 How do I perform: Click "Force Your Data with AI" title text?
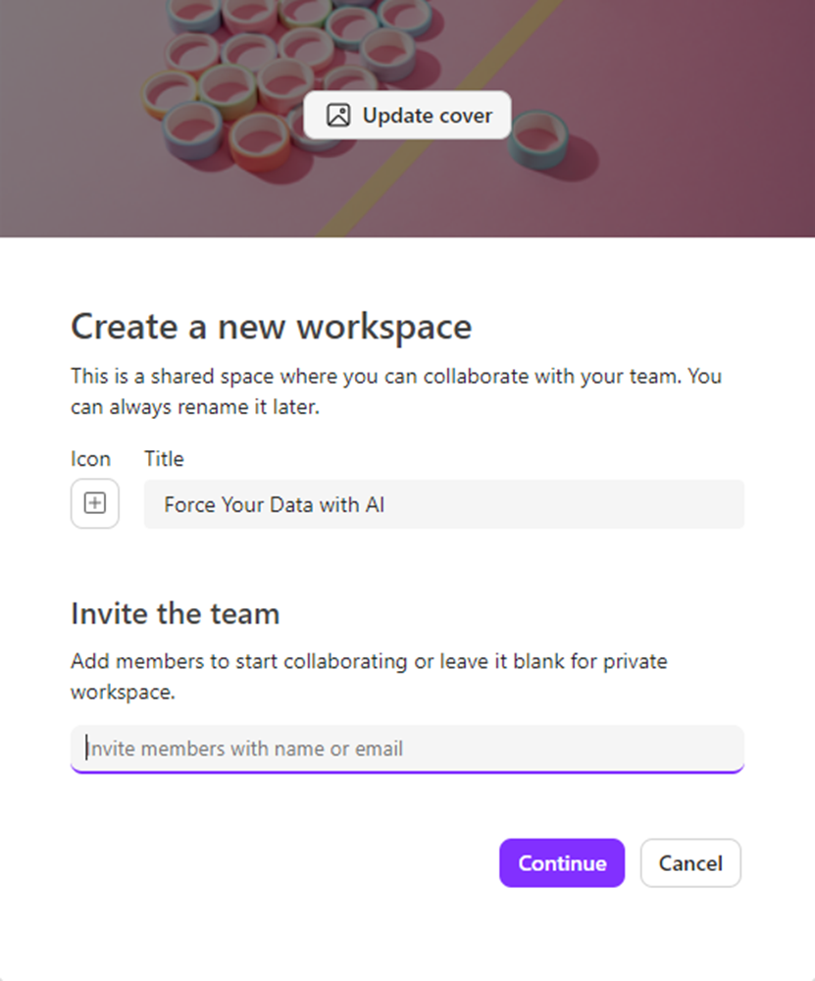coord(275,505)
